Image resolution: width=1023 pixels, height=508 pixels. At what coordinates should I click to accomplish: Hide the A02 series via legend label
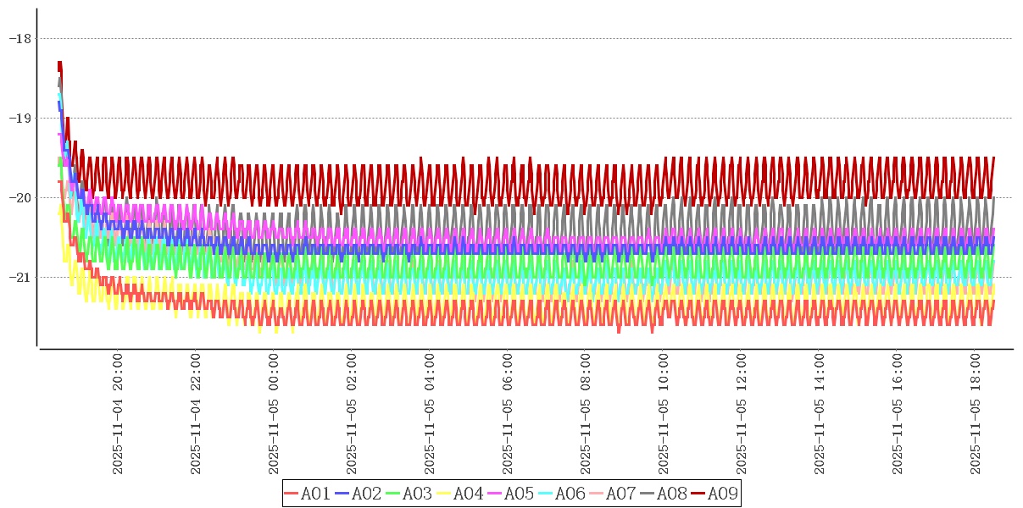[x=366, y=494]
